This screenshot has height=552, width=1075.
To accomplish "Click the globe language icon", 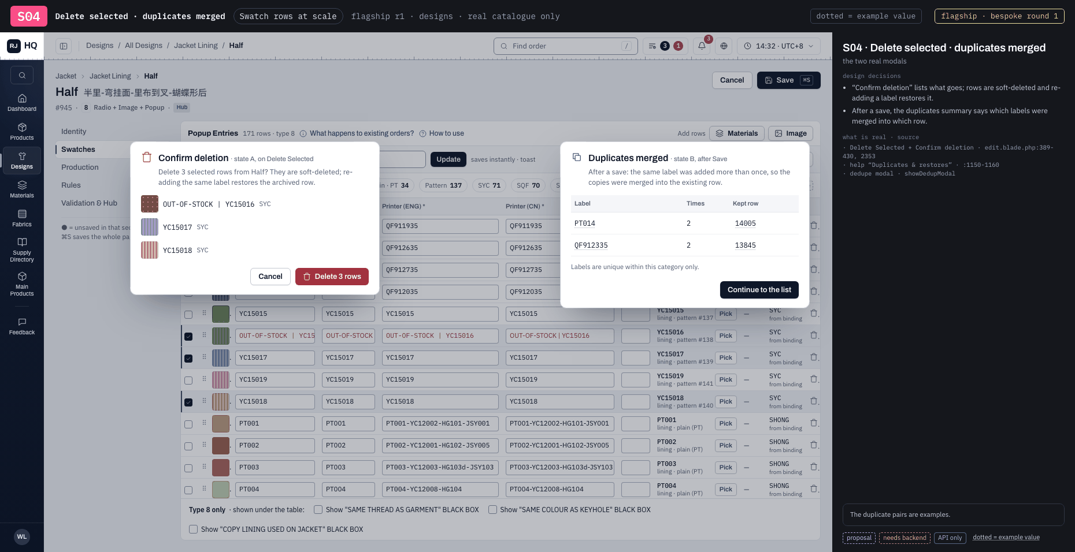I will [x=724, y=46].
